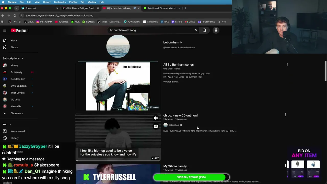Open the Bookmarks menu
Image resolution: width=327 pixels, height=184 pixels.
pos(60,2)
